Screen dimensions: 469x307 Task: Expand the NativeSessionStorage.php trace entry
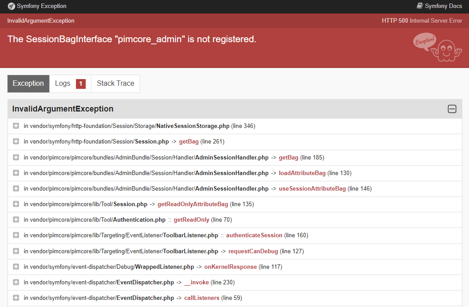coord(16,126)
